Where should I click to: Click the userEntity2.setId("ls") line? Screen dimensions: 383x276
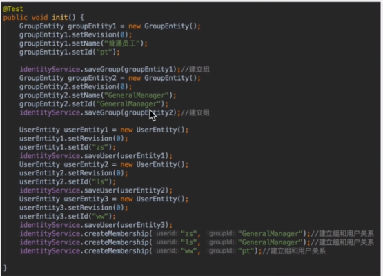[x=68, y=182]
